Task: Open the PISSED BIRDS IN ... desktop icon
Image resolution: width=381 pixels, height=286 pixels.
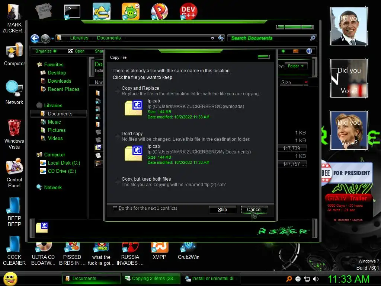Action: 72,254
